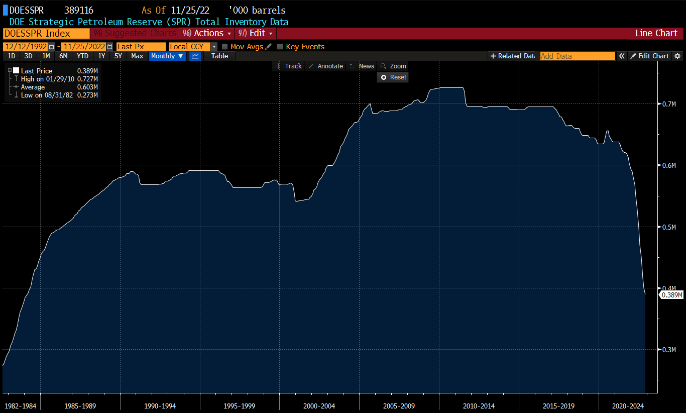The height and width of the screenshot is (413, 686).
Task: Select the line chart view icon
Action: click(x=195, y=56)
